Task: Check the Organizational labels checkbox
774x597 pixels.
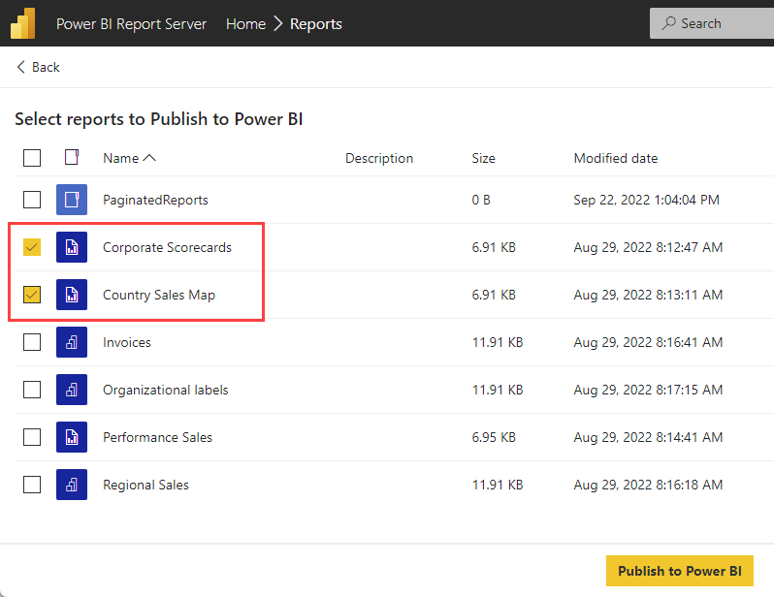Action: pyautogui.click(x=32, y=390)
